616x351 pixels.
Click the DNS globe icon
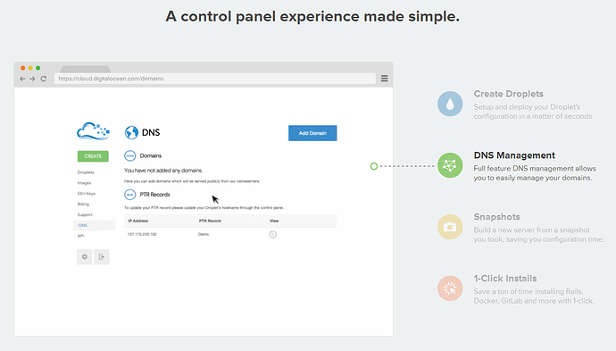[131, 132]
